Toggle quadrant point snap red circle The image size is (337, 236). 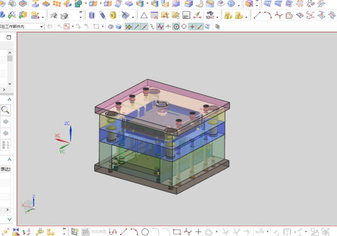pos(184,27)
